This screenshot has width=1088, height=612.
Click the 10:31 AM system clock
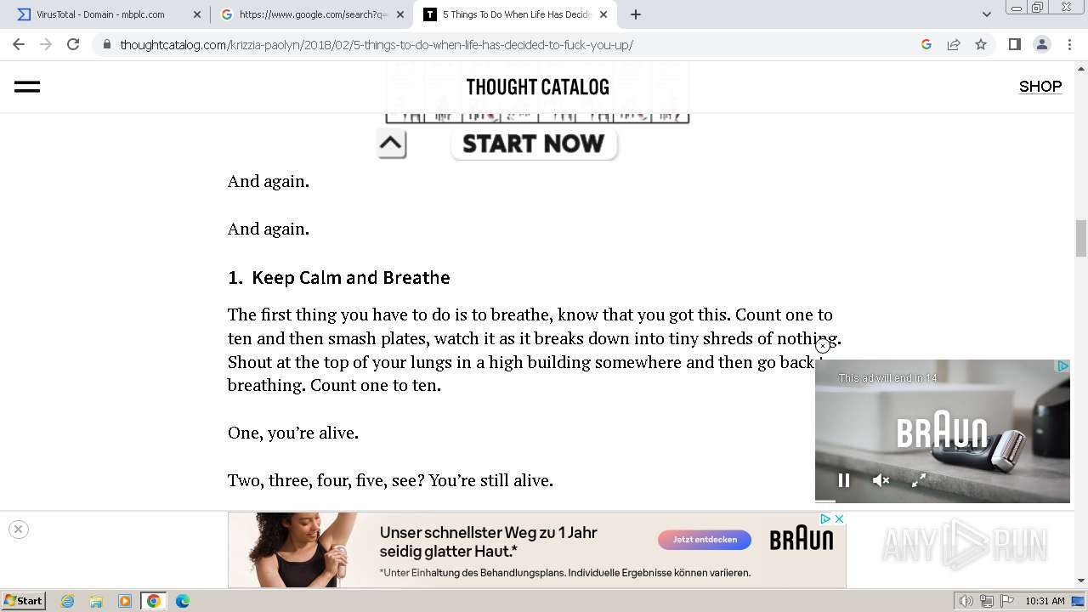coord(1045,601)
